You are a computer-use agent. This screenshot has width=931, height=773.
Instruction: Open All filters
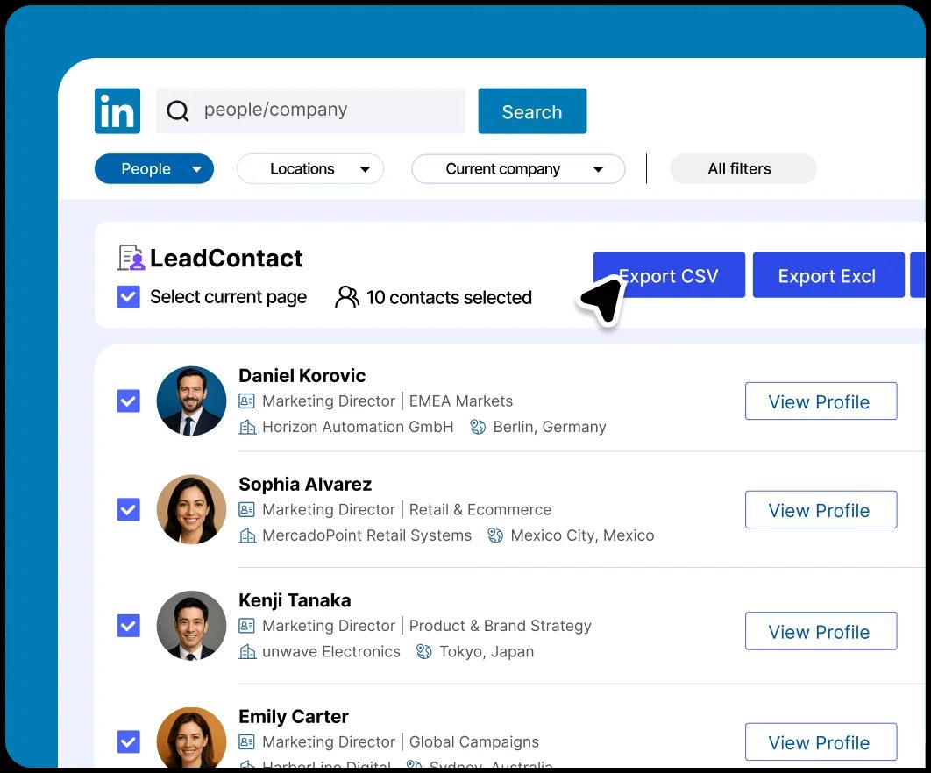(743, 169)
